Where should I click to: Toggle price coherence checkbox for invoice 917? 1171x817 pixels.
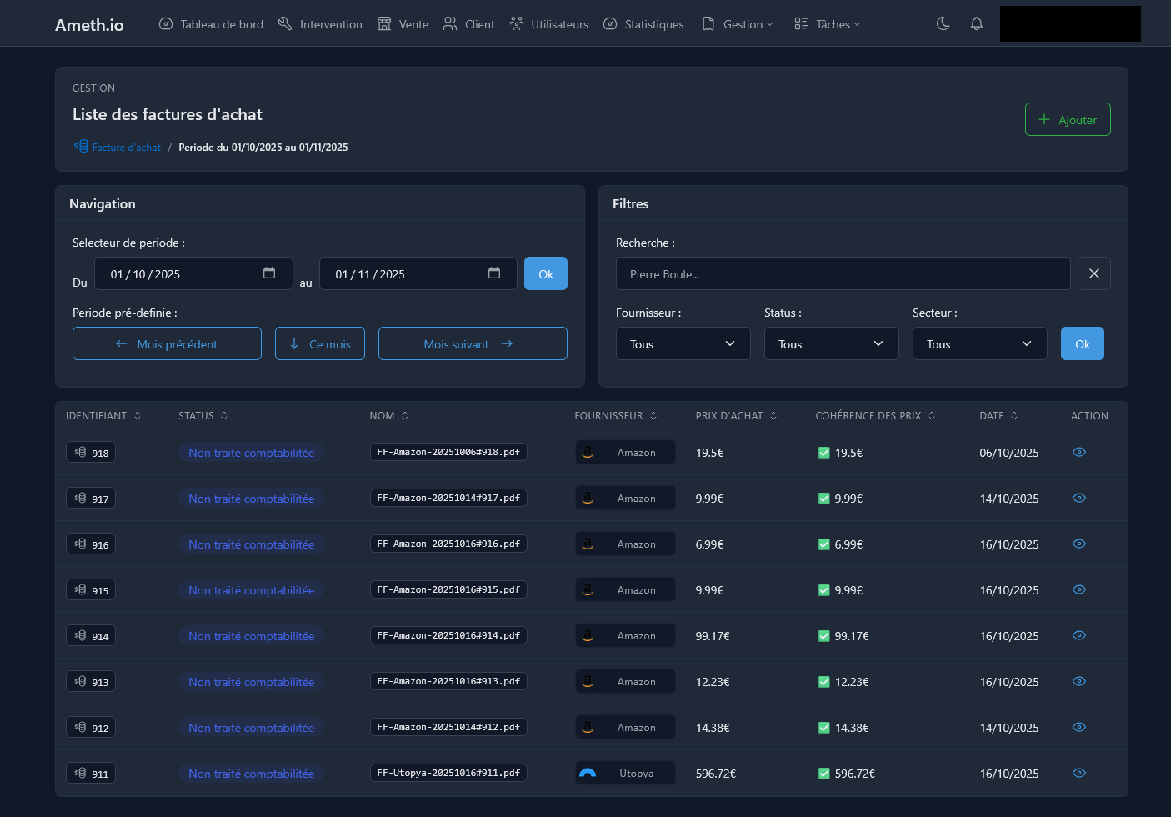click(x=823, y=499)
